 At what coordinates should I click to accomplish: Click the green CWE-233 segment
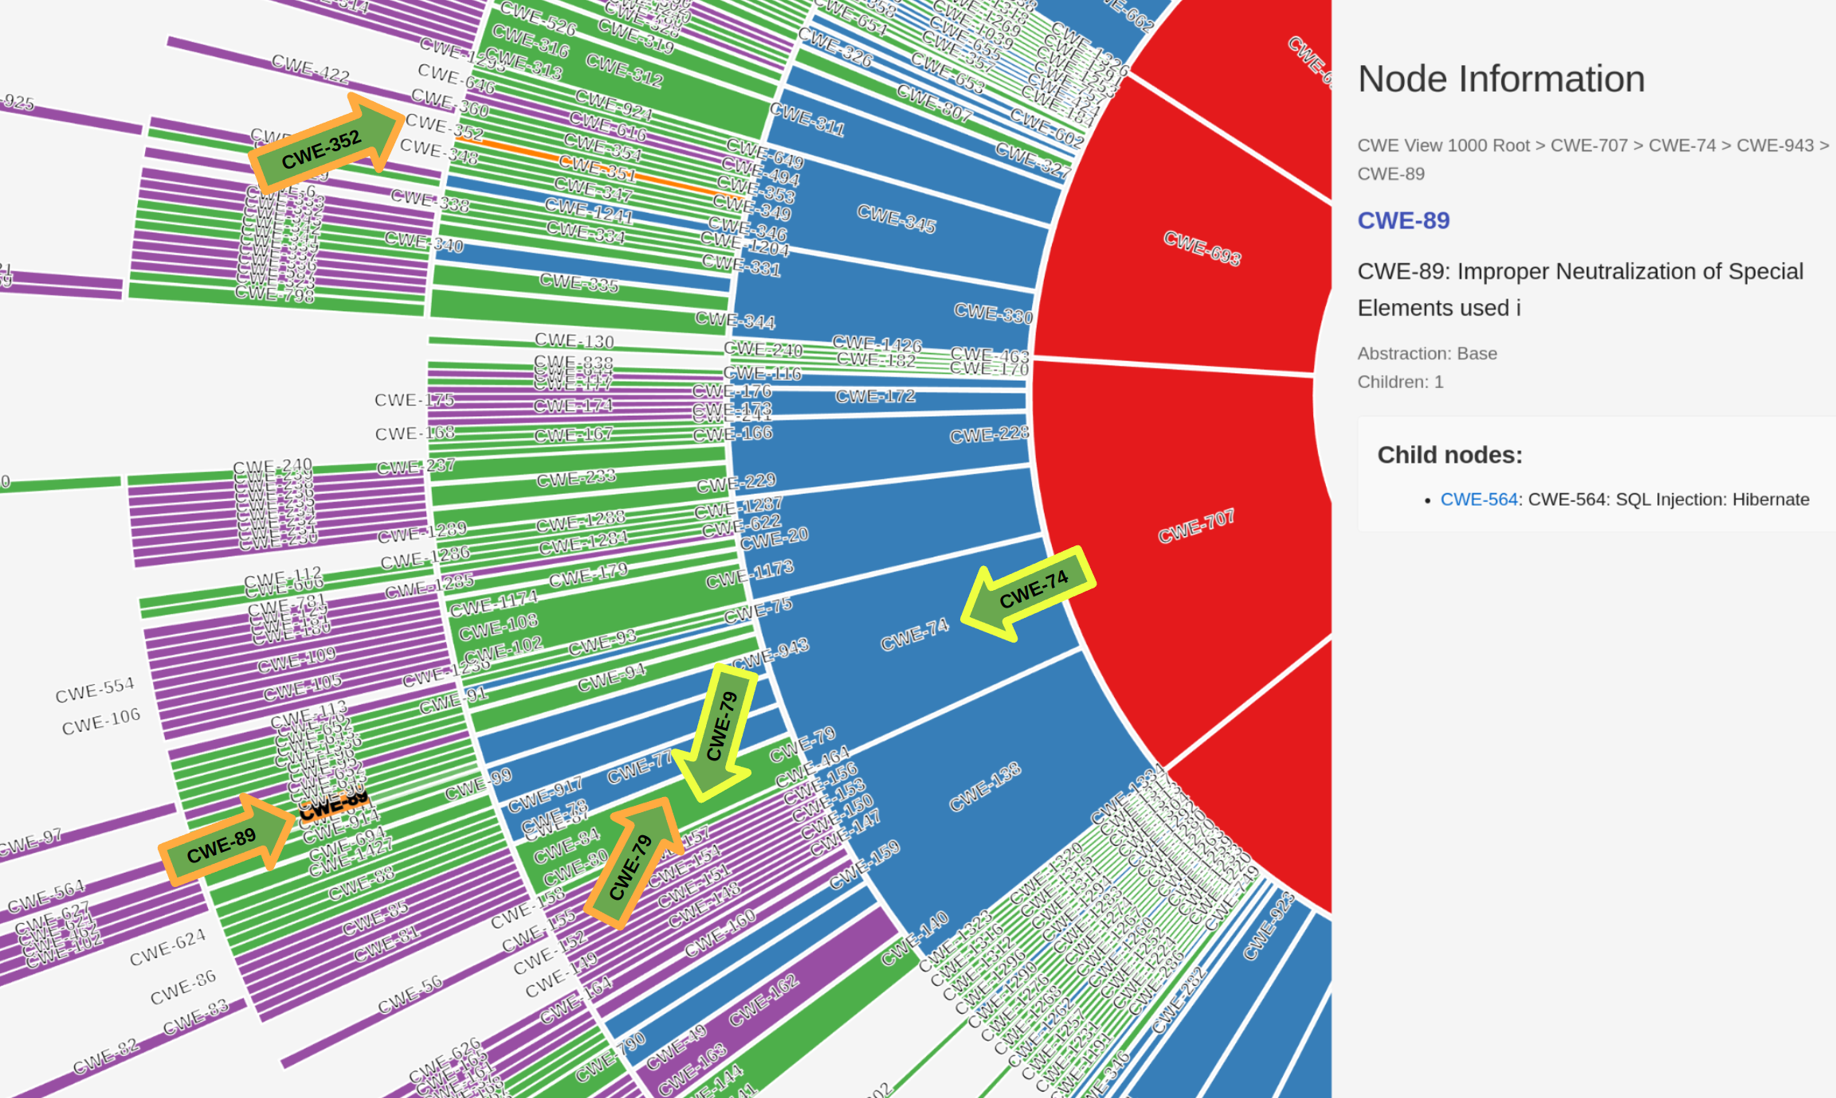(x=576, y=478)
